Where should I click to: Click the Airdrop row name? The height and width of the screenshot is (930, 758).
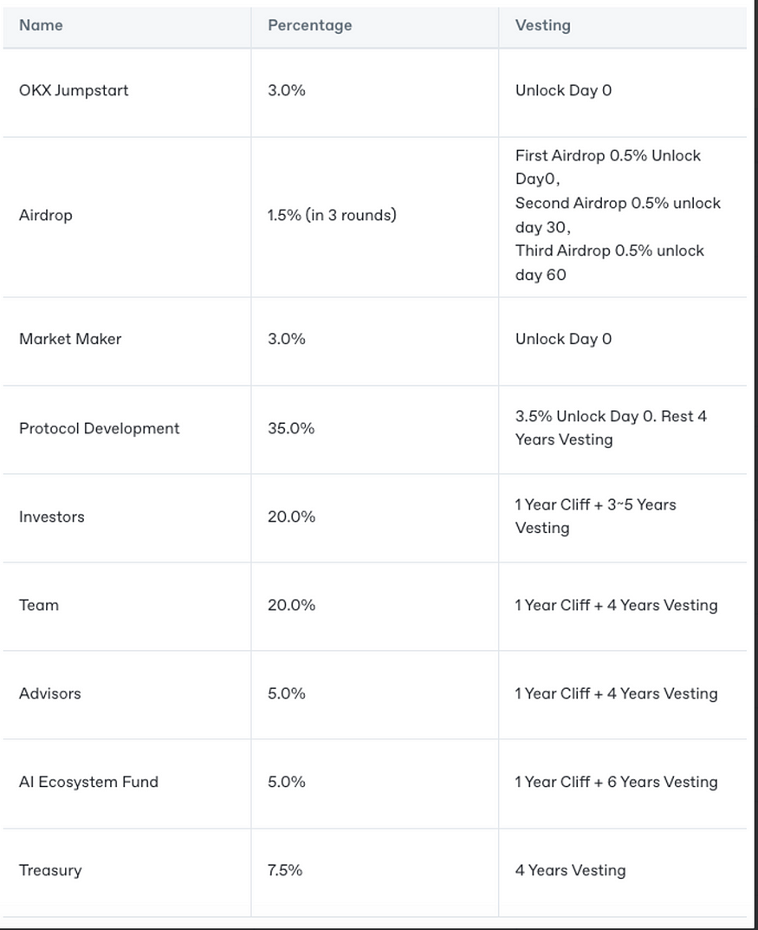(46, 215)
